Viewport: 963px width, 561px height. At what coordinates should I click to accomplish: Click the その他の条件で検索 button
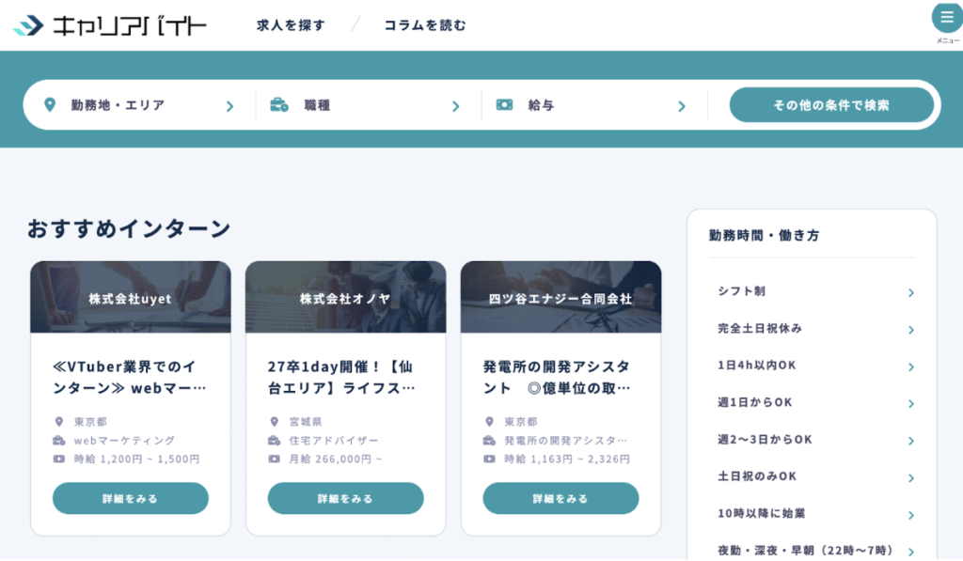(x=831, y=105)
